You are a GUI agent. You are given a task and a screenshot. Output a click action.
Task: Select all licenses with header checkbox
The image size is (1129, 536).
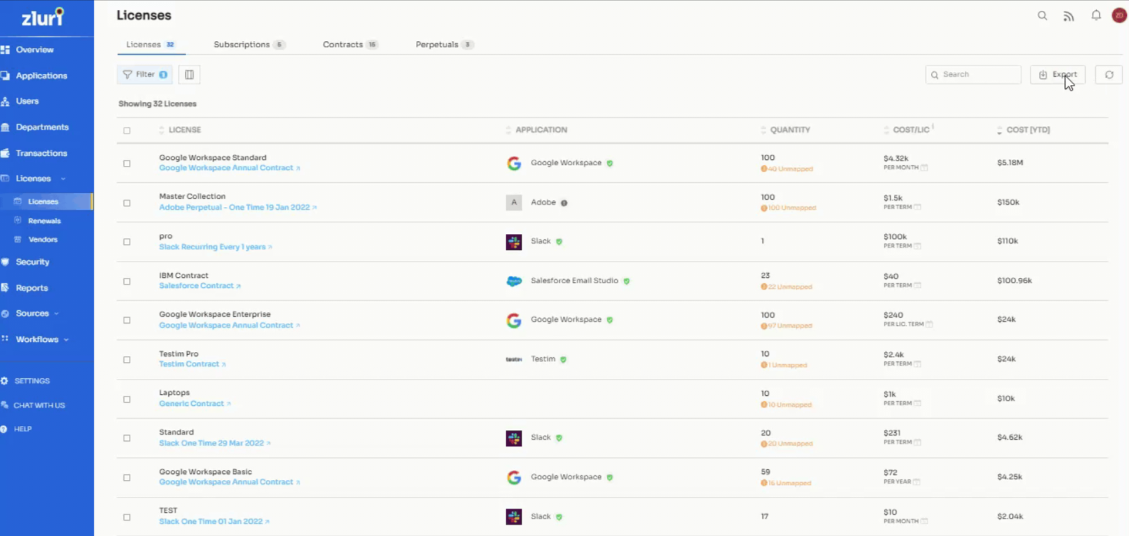point(127,131)
